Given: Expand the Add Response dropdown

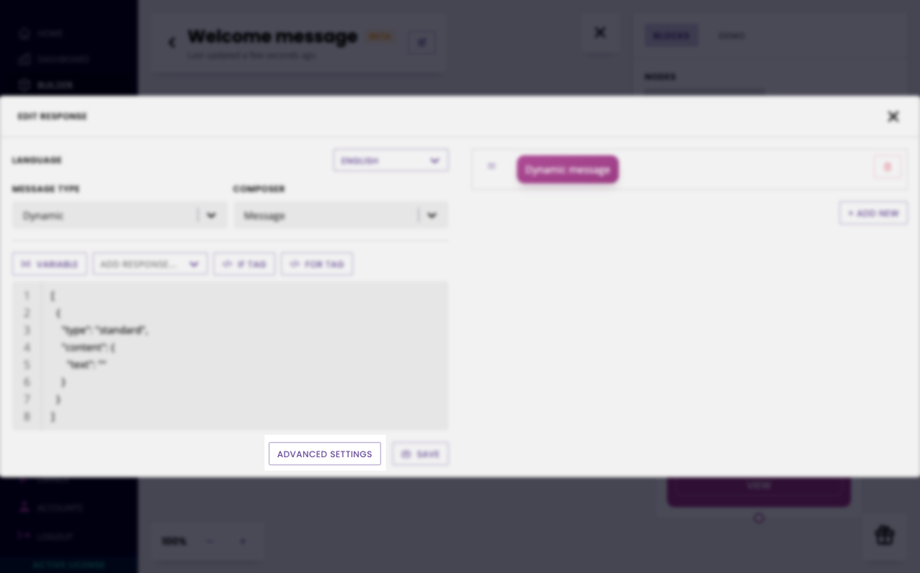Looking at the screenshot, I should (x=150, y=264).
